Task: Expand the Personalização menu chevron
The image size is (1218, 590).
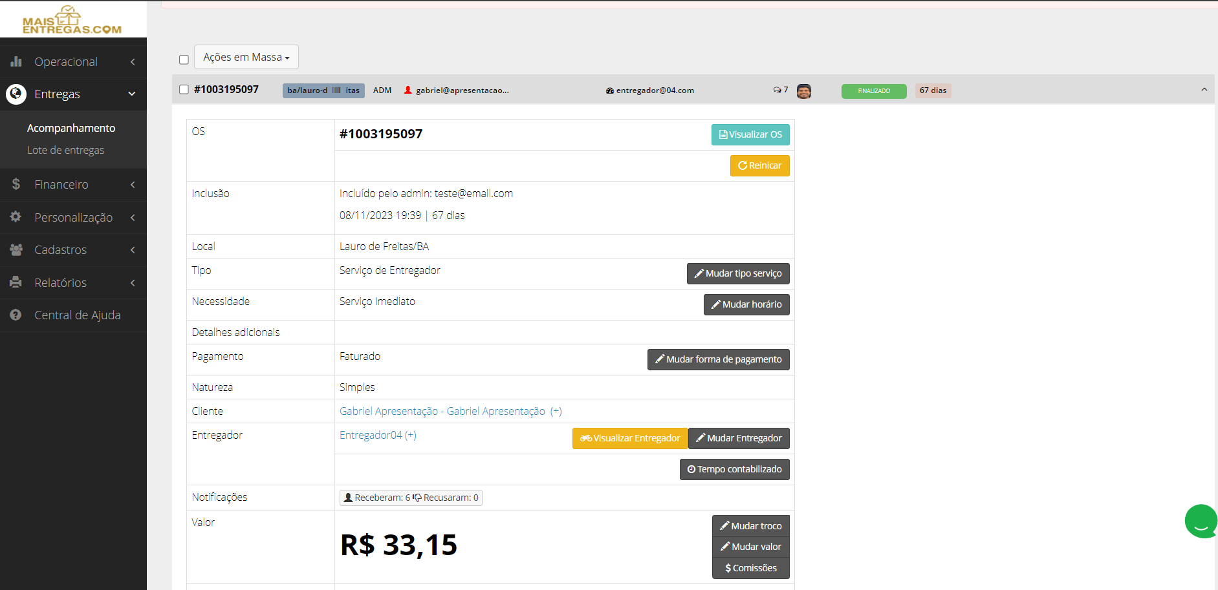Action: pos(133,218)
